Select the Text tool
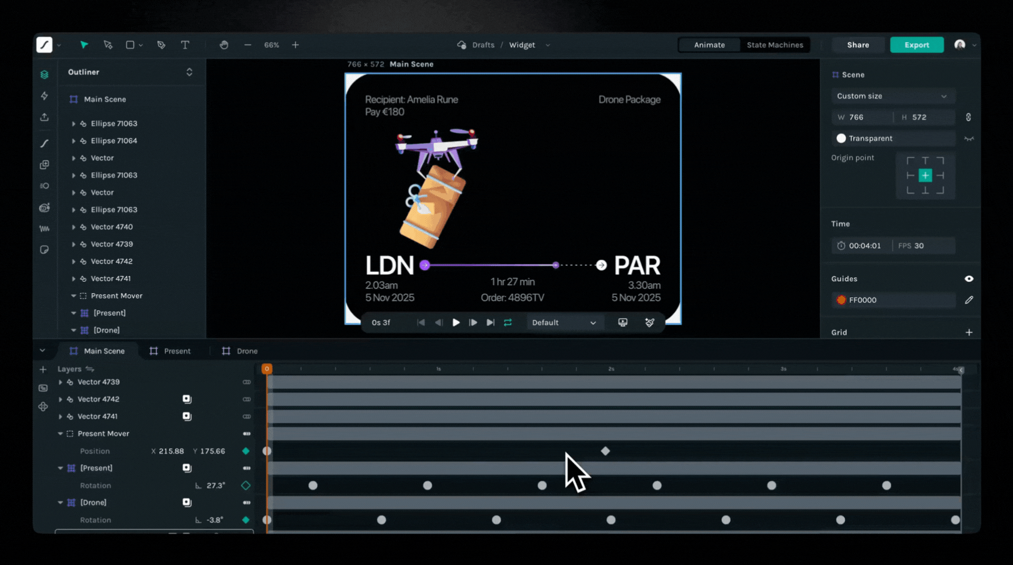 pos(185,45)
